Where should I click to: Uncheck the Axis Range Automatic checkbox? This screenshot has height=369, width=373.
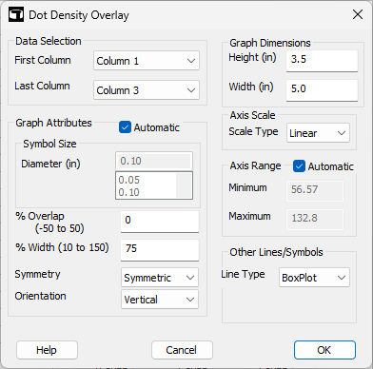pos(299,166)
